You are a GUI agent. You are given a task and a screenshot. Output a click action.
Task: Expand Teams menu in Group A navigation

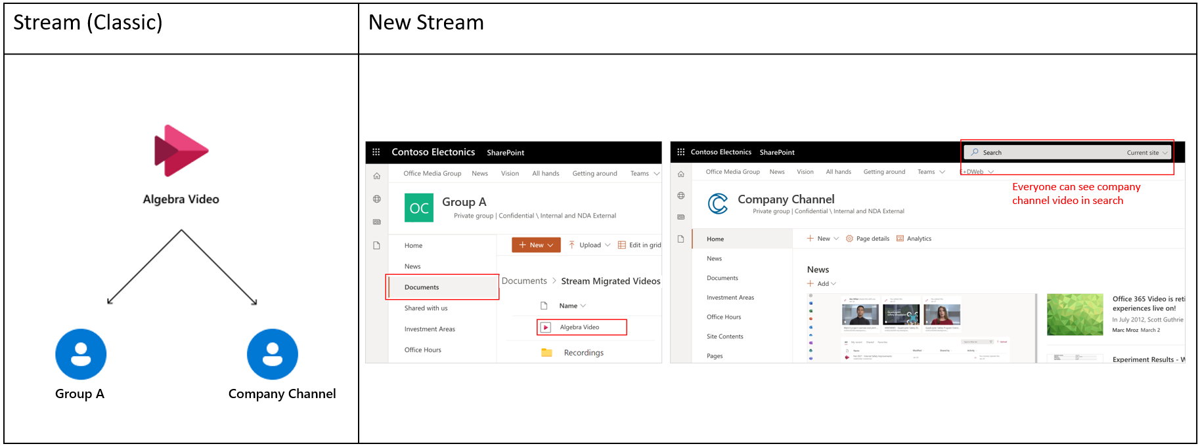pos(656,174)
